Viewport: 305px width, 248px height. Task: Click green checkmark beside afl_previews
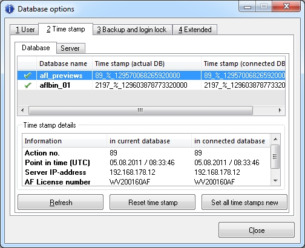click(x=27, y=76)
